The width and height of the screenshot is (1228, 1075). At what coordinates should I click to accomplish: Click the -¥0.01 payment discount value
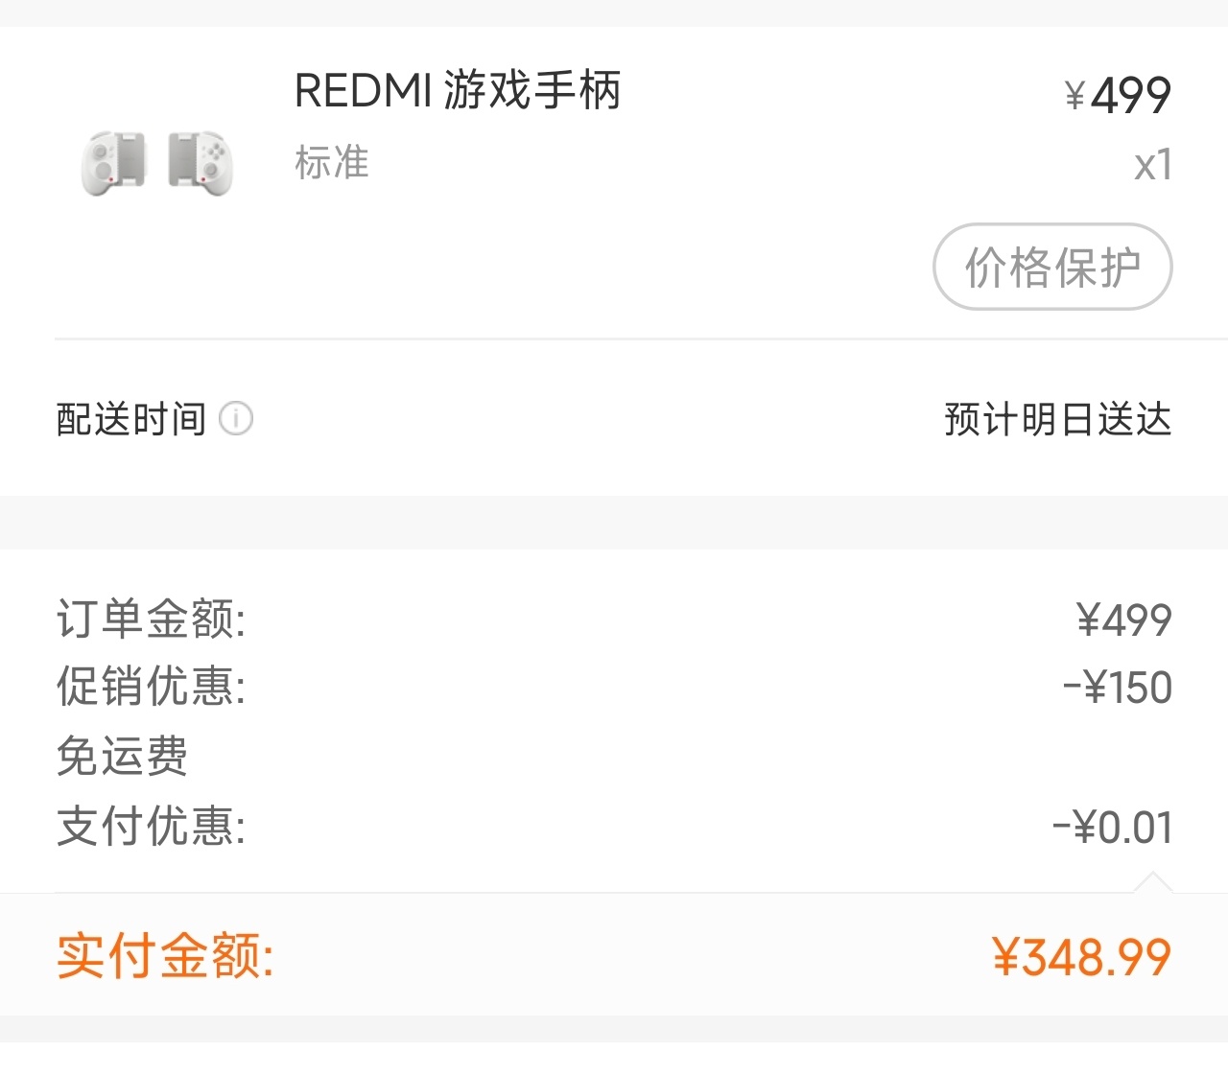pyautogui.click(x=1113, y=827)
